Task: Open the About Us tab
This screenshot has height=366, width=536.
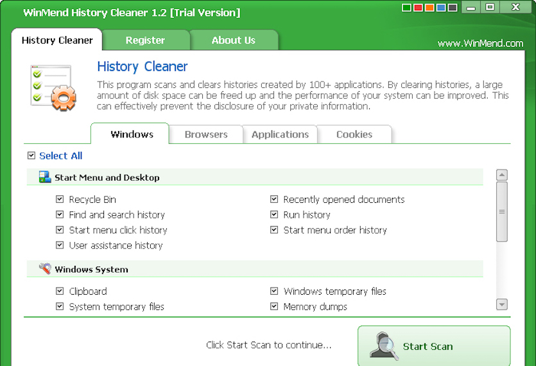Action: 234,40
